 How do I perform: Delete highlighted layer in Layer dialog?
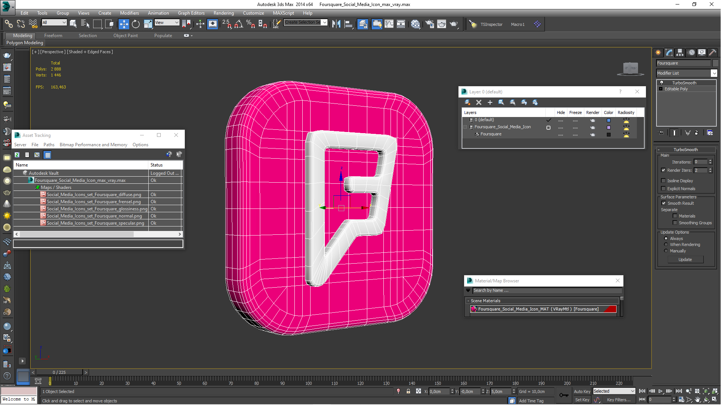(479, 102)
